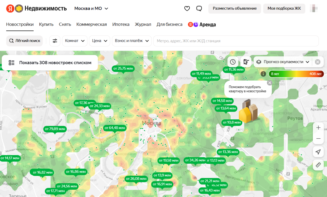Click the travel time clock icon
The width and height of the screenshot is (327, 197).
[x=233, y=62]
